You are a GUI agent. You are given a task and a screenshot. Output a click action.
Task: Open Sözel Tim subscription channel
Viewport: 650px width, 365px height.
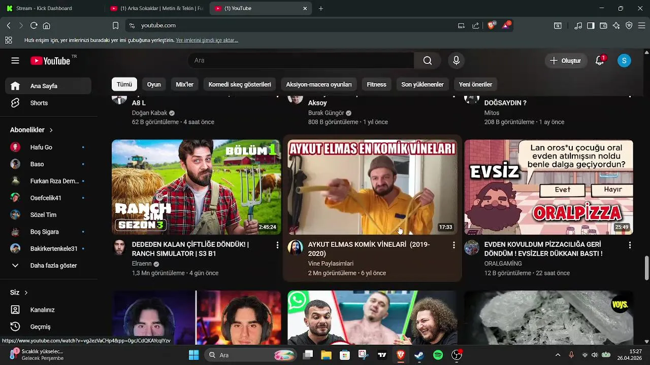[x=48, y=215]
